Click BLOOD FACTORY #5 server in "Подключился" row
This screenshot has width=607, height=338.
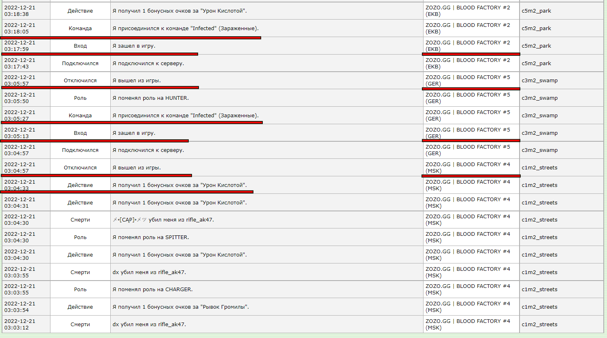467,150
